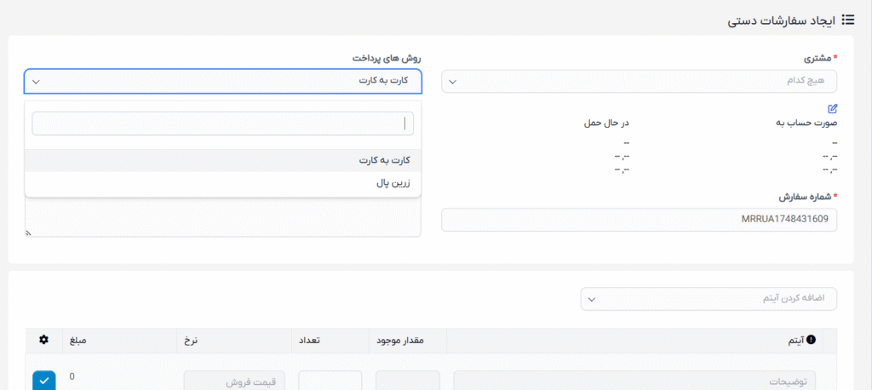872x390 pixels.
Task: Click the list icon beside ایجاد سفارشات دستی
Action: tap(848, 20)
